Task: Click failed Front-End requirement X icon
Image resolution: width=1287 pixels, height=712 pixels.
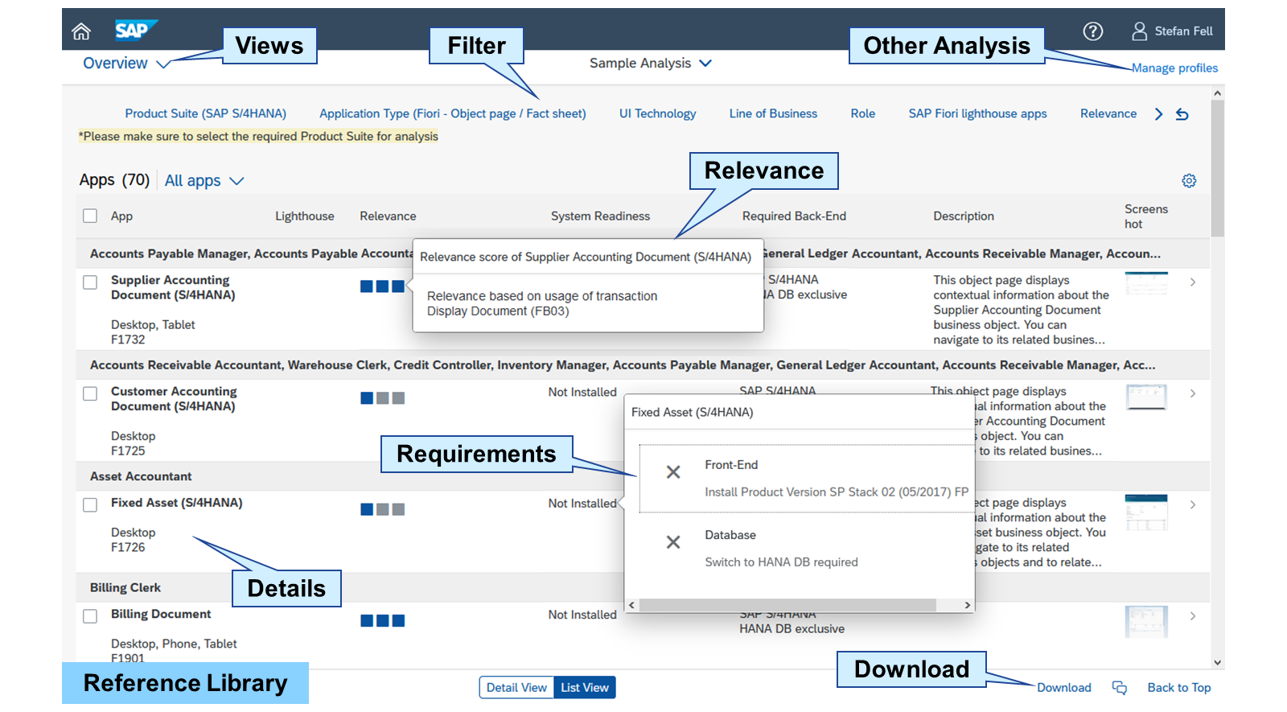Action: click(673, 472)
